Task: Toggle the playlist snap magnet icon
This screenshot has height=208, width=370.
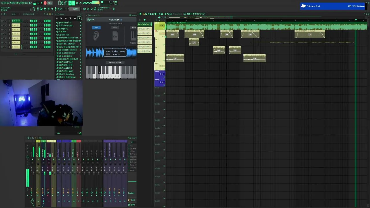Action: click(140, 14)
